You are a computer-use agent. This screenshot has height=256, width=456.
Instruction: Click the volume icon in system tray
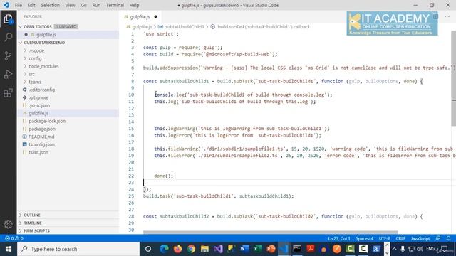click(x=420, y=249)
